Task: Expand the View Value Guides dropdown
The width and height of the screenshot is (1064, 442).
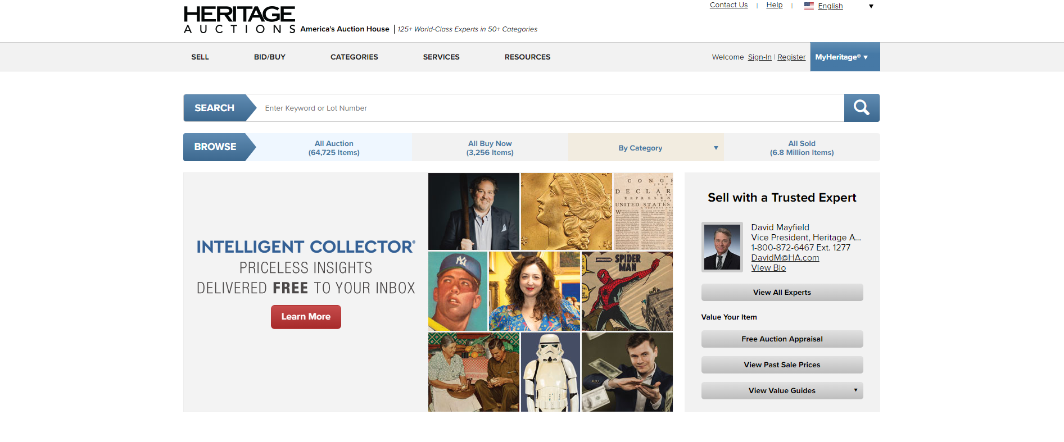Action: [x=782, y=390]
